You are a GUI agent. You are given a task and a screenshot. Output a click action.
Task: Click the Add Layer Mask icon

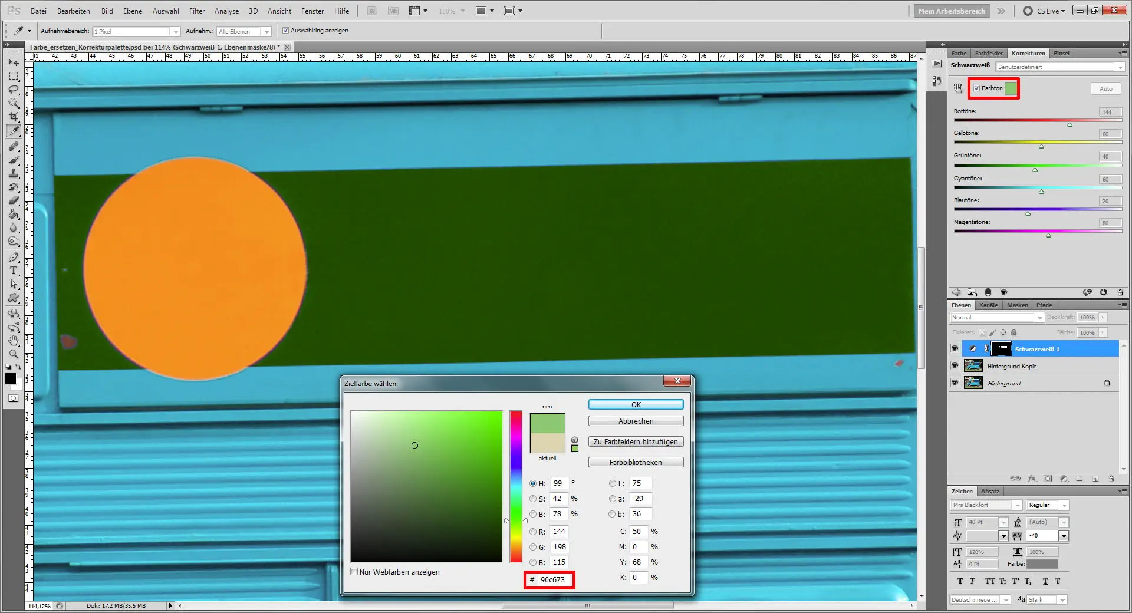[x=1047, y=479]
